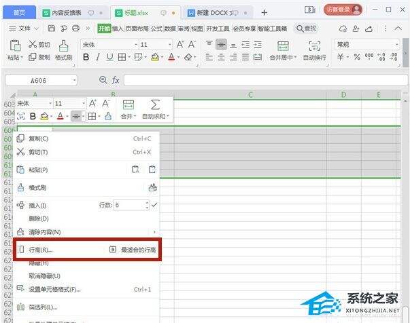Switch to the 页面布局 ribbon tab

(x=137, y=28)
